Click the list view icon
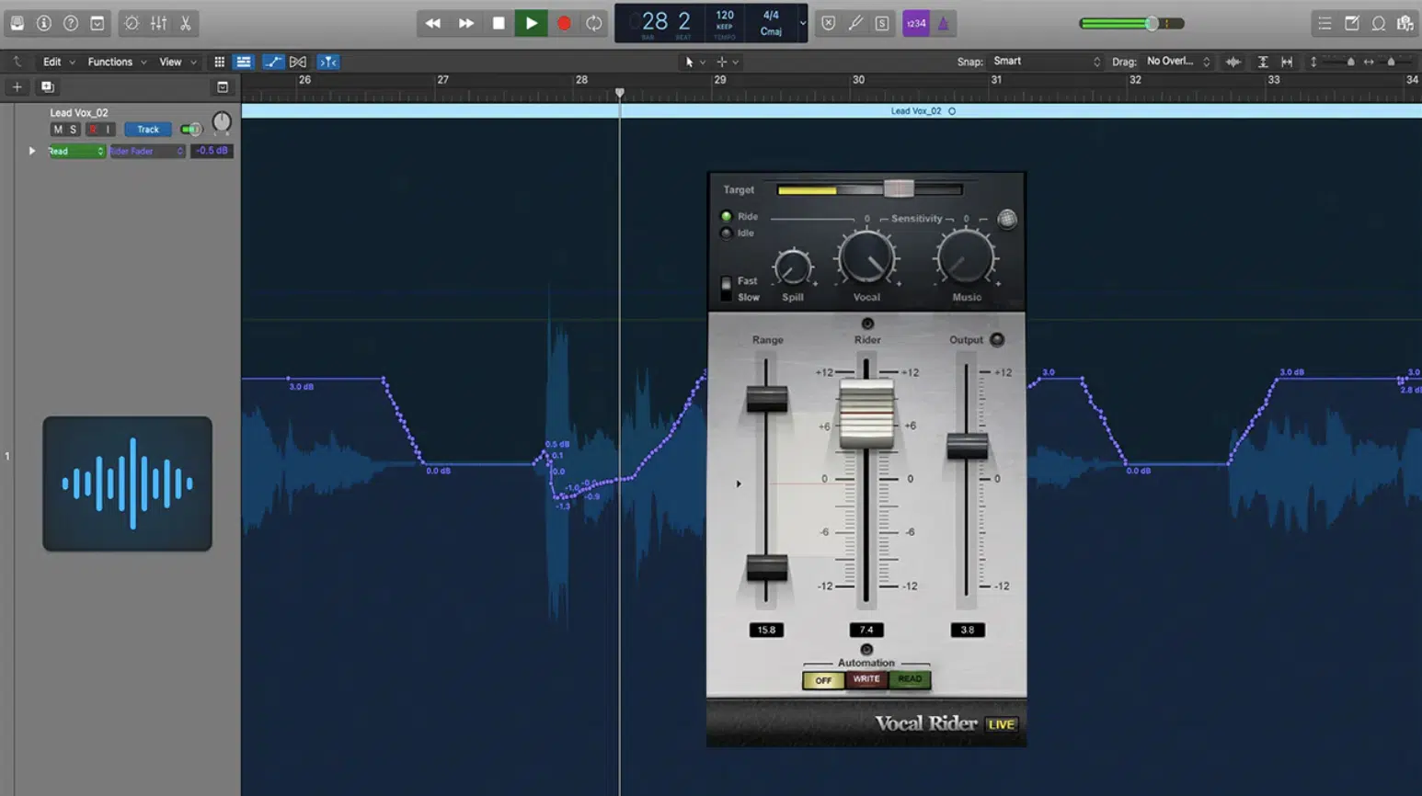 [244, 62]
